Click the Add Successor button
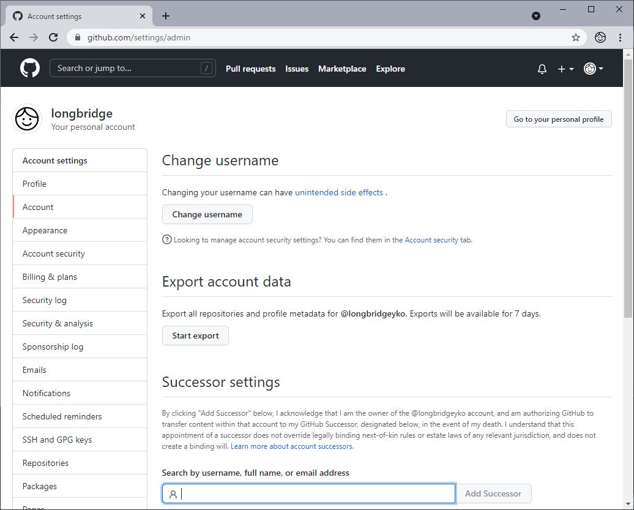Image resolution: width=634 pixels, height=510 pixels. 493,493
